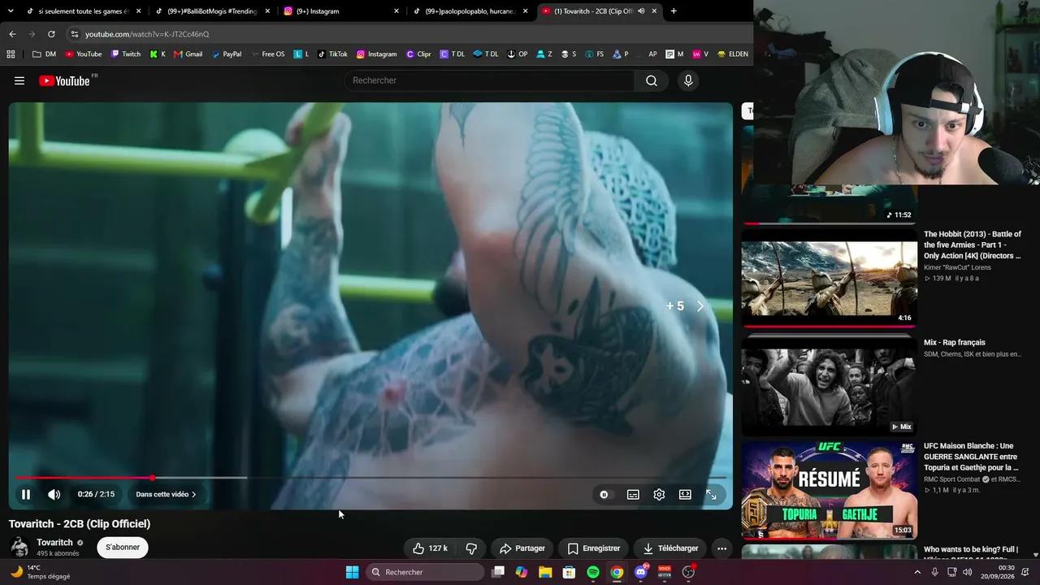Mute the video using the volume icon
The width and height of the screenshot is (1040, 585).
54,494
